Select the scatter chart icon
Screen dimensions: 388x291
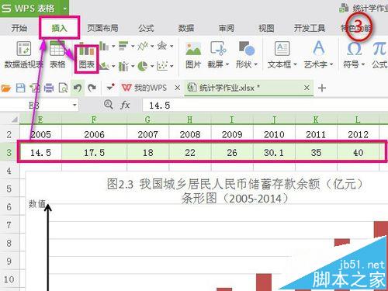point(162,66)
